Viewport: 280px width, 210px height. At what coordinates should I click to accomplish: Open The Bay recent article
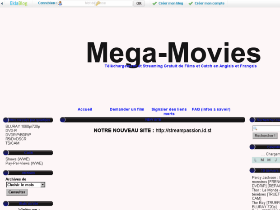click(x=266, y=205)
